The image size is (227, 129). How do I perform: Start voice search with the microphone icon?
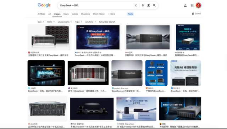pos(143,6)
